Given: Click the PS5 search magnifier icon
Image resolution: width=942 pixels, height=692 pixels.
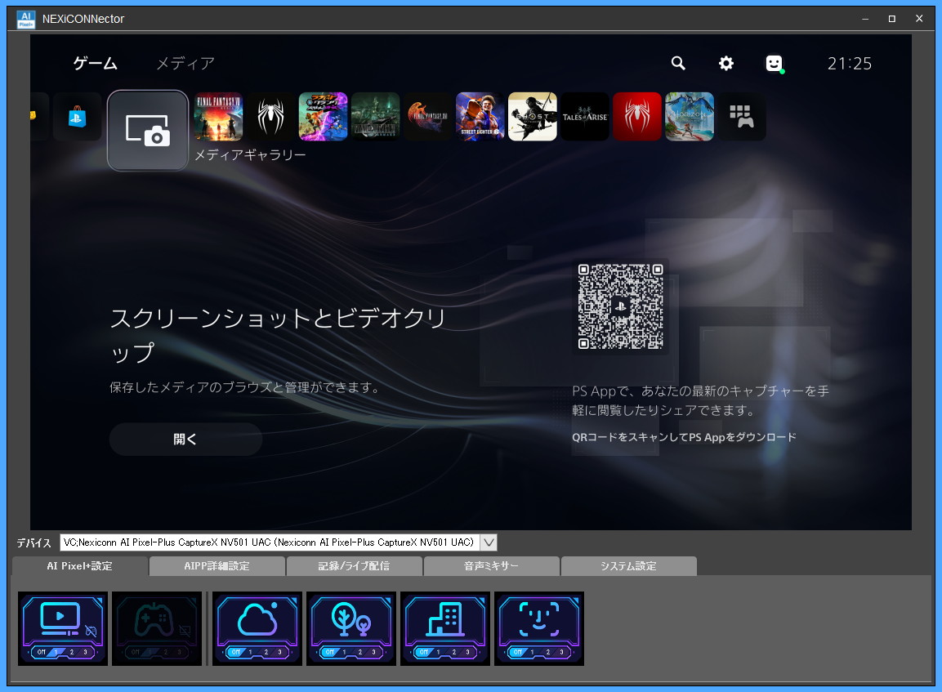Looking at the screenshot, I should 678,64.
